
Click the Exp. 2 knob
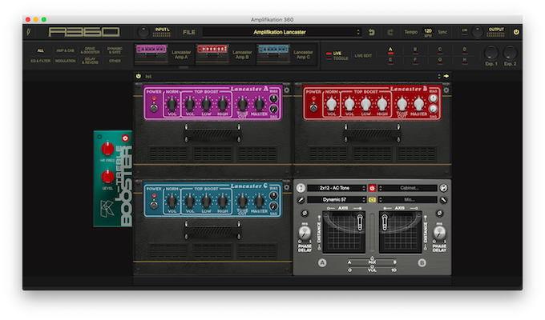pyautogui.click(x=510, y=53)
